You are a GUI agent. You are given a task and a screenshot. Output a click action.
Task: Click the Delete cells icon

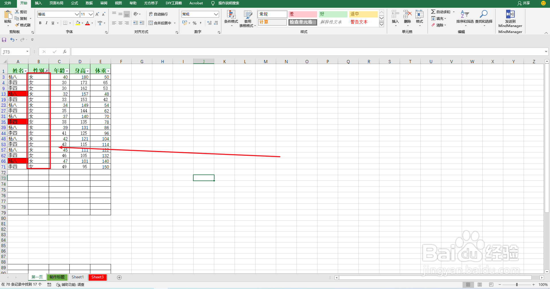[x=407, y=14]
